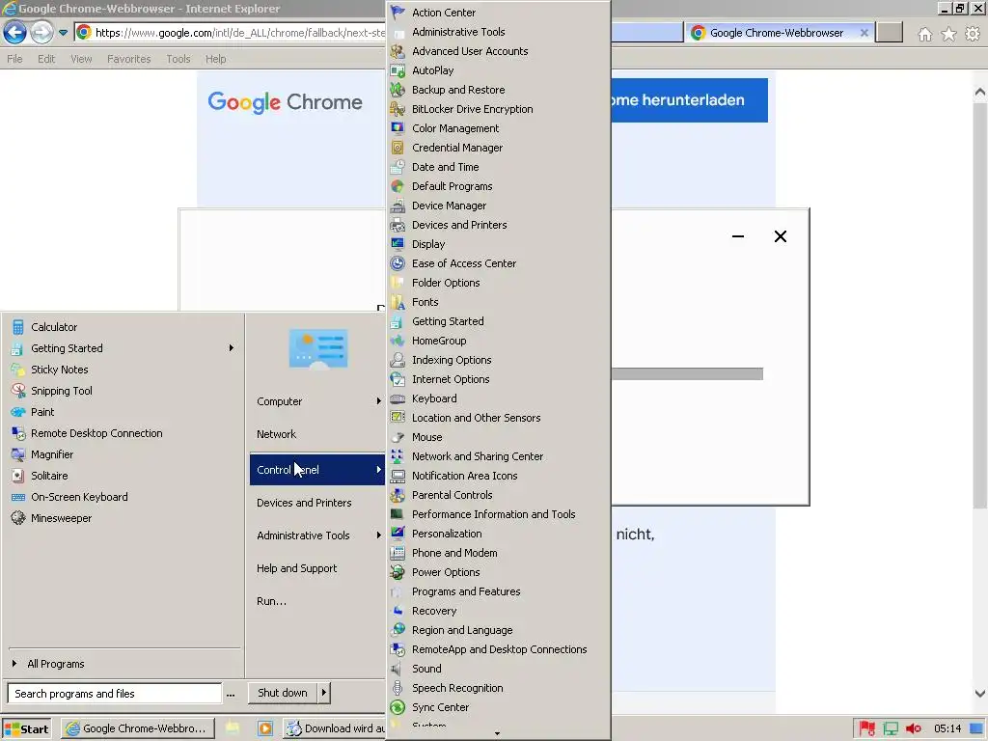Click the Sound speaker icon in list
Viewport: 988px width, 741px height.
click(398, 669)
